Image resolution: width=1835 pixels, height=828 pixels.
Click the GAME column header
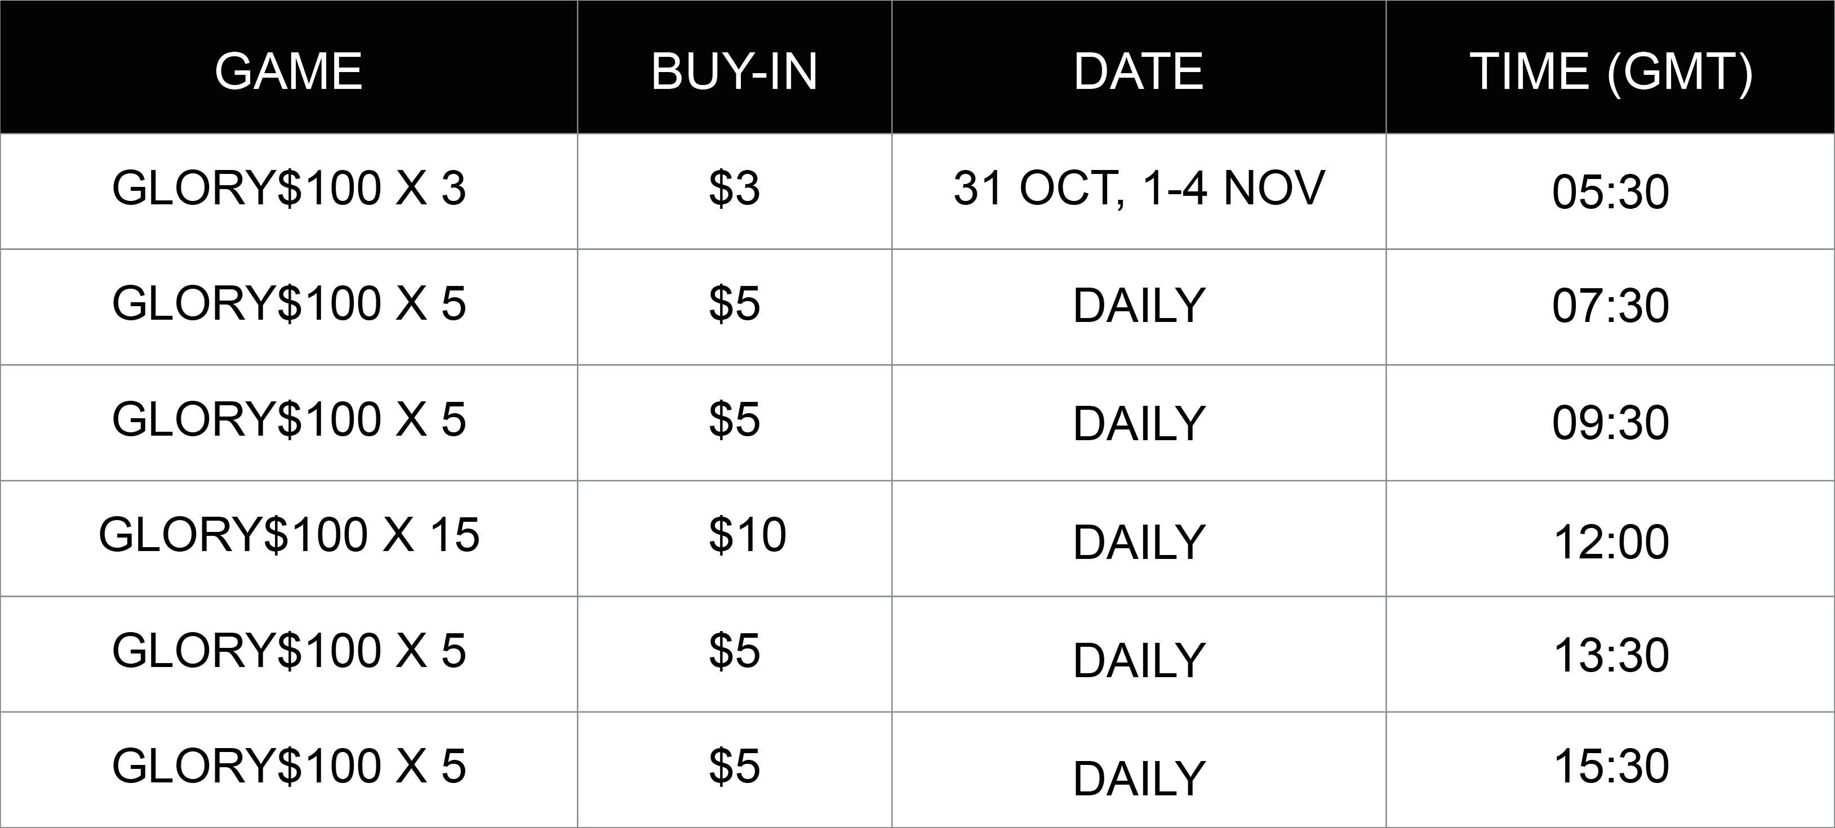click(x=288, y=67)
